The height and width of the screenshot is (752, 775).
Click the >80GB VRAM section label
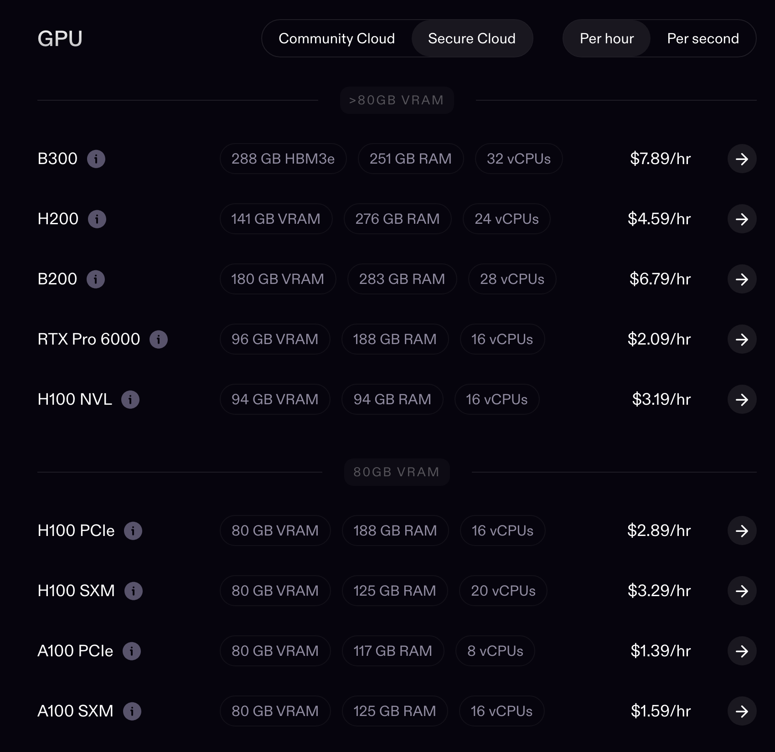[397, 100]
